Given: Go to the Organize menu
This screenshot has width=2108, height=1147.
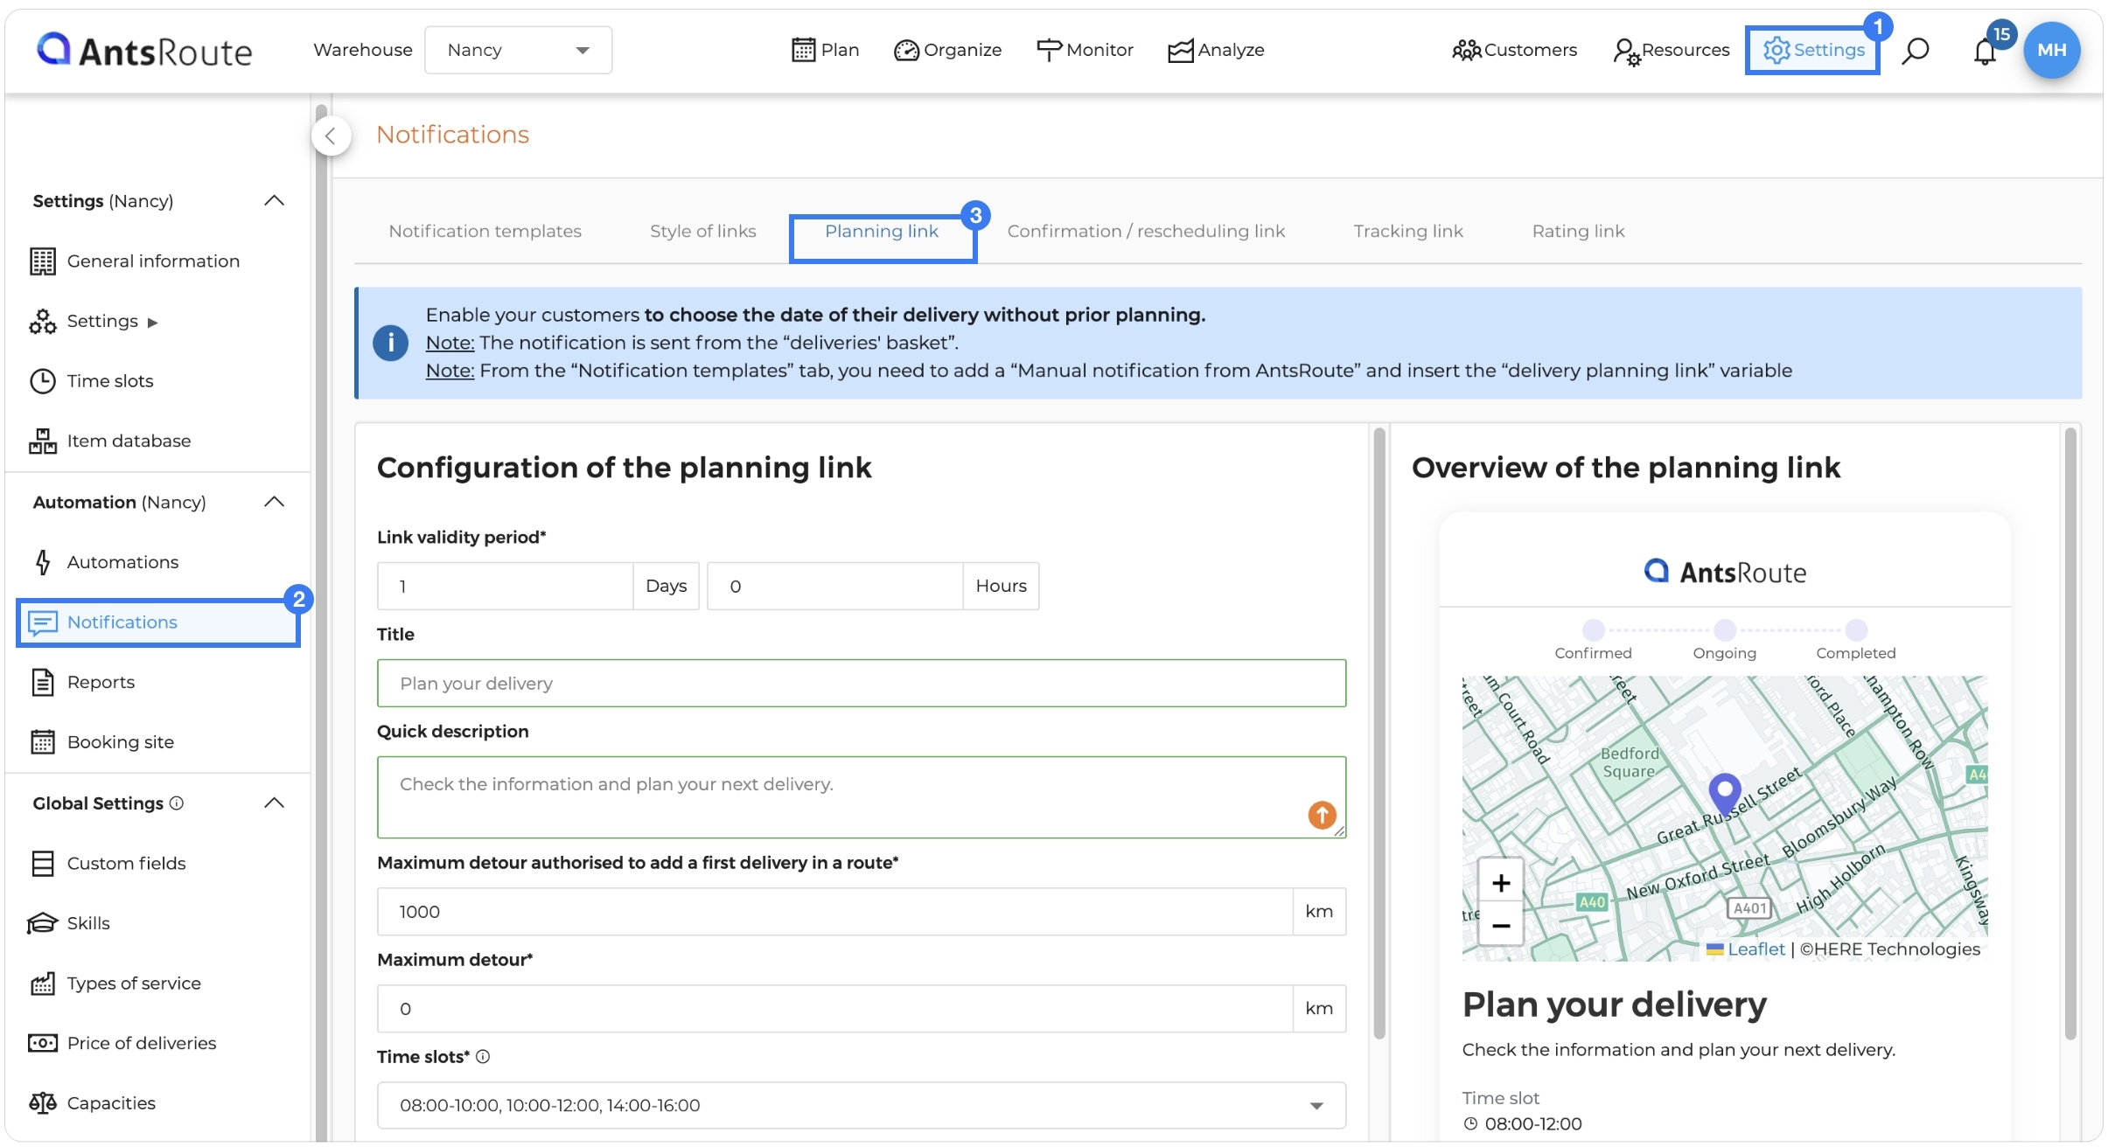Looking at the screenshot, I should coord(947,50).
